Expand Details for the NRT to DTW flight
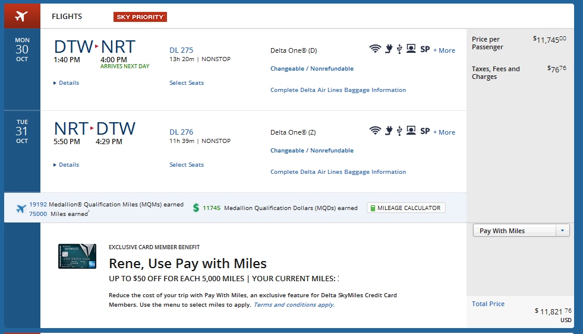The width and height of the screenshot is (583, 334). click(x=66, y=165)
